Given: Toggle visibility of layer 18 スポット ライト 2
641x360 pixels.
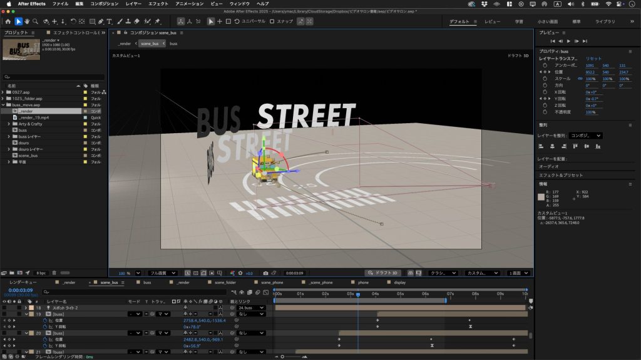Looking at the screenshot, I should [x=4, y=307].
